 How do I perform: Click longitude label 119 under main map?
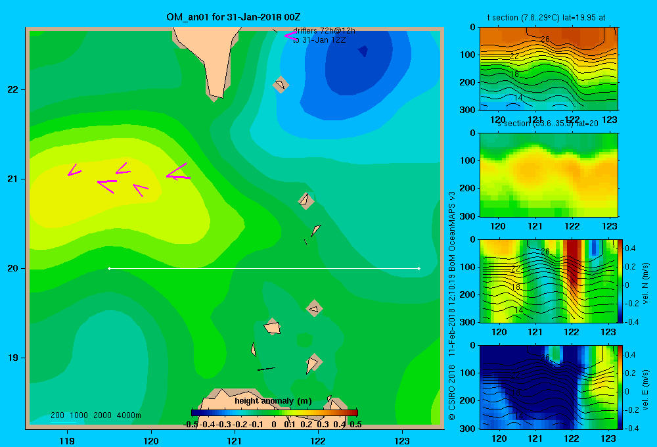click(67, 440)
